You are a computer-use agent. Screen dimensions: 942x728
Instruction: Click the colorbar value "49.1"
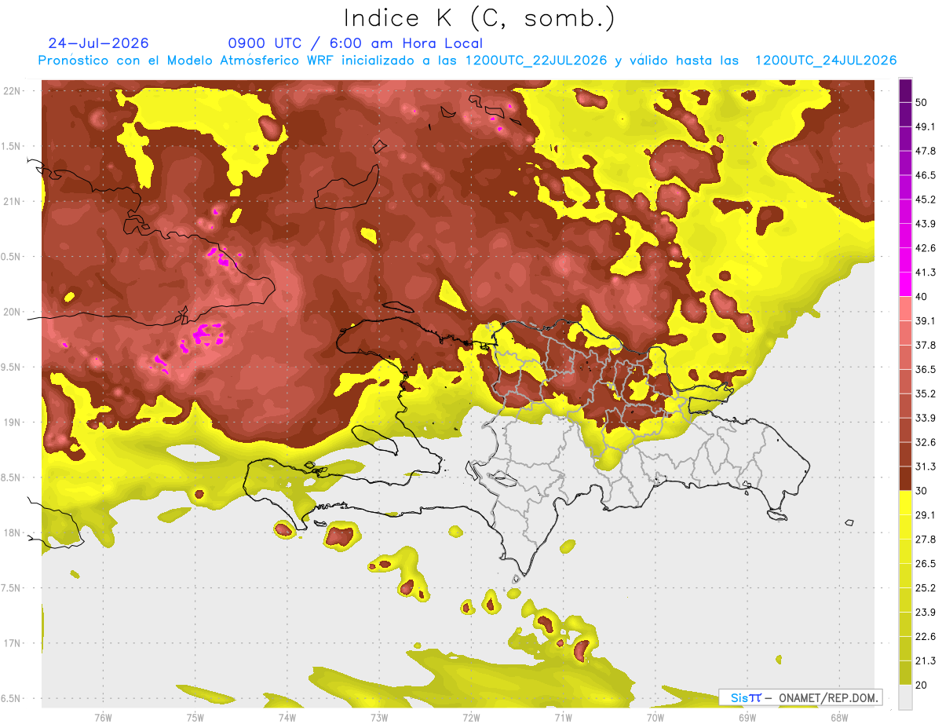[926, 126]
